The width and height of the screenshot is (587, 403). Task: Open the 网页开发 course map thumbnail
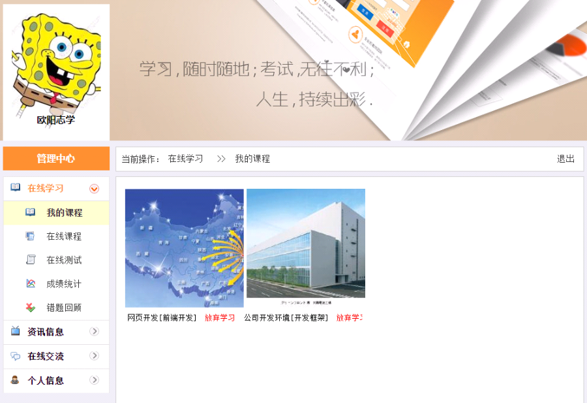[x=185, y=248]
